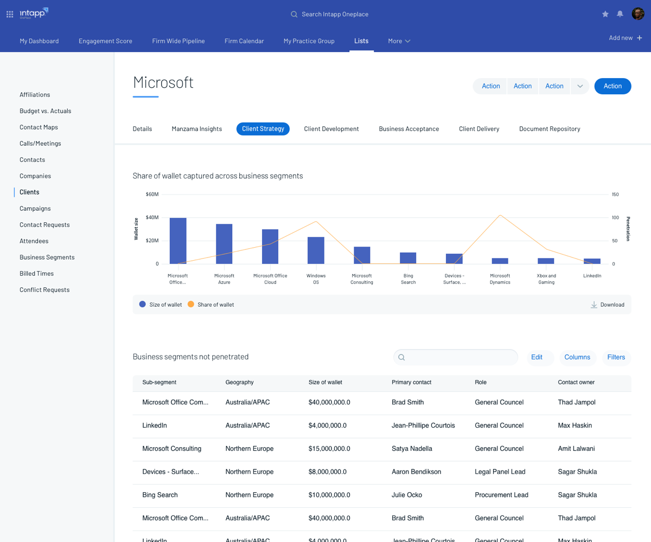Open Firm Calendar tab
Image resolution: width=651 pixels, height=542 pixels.
244,41
